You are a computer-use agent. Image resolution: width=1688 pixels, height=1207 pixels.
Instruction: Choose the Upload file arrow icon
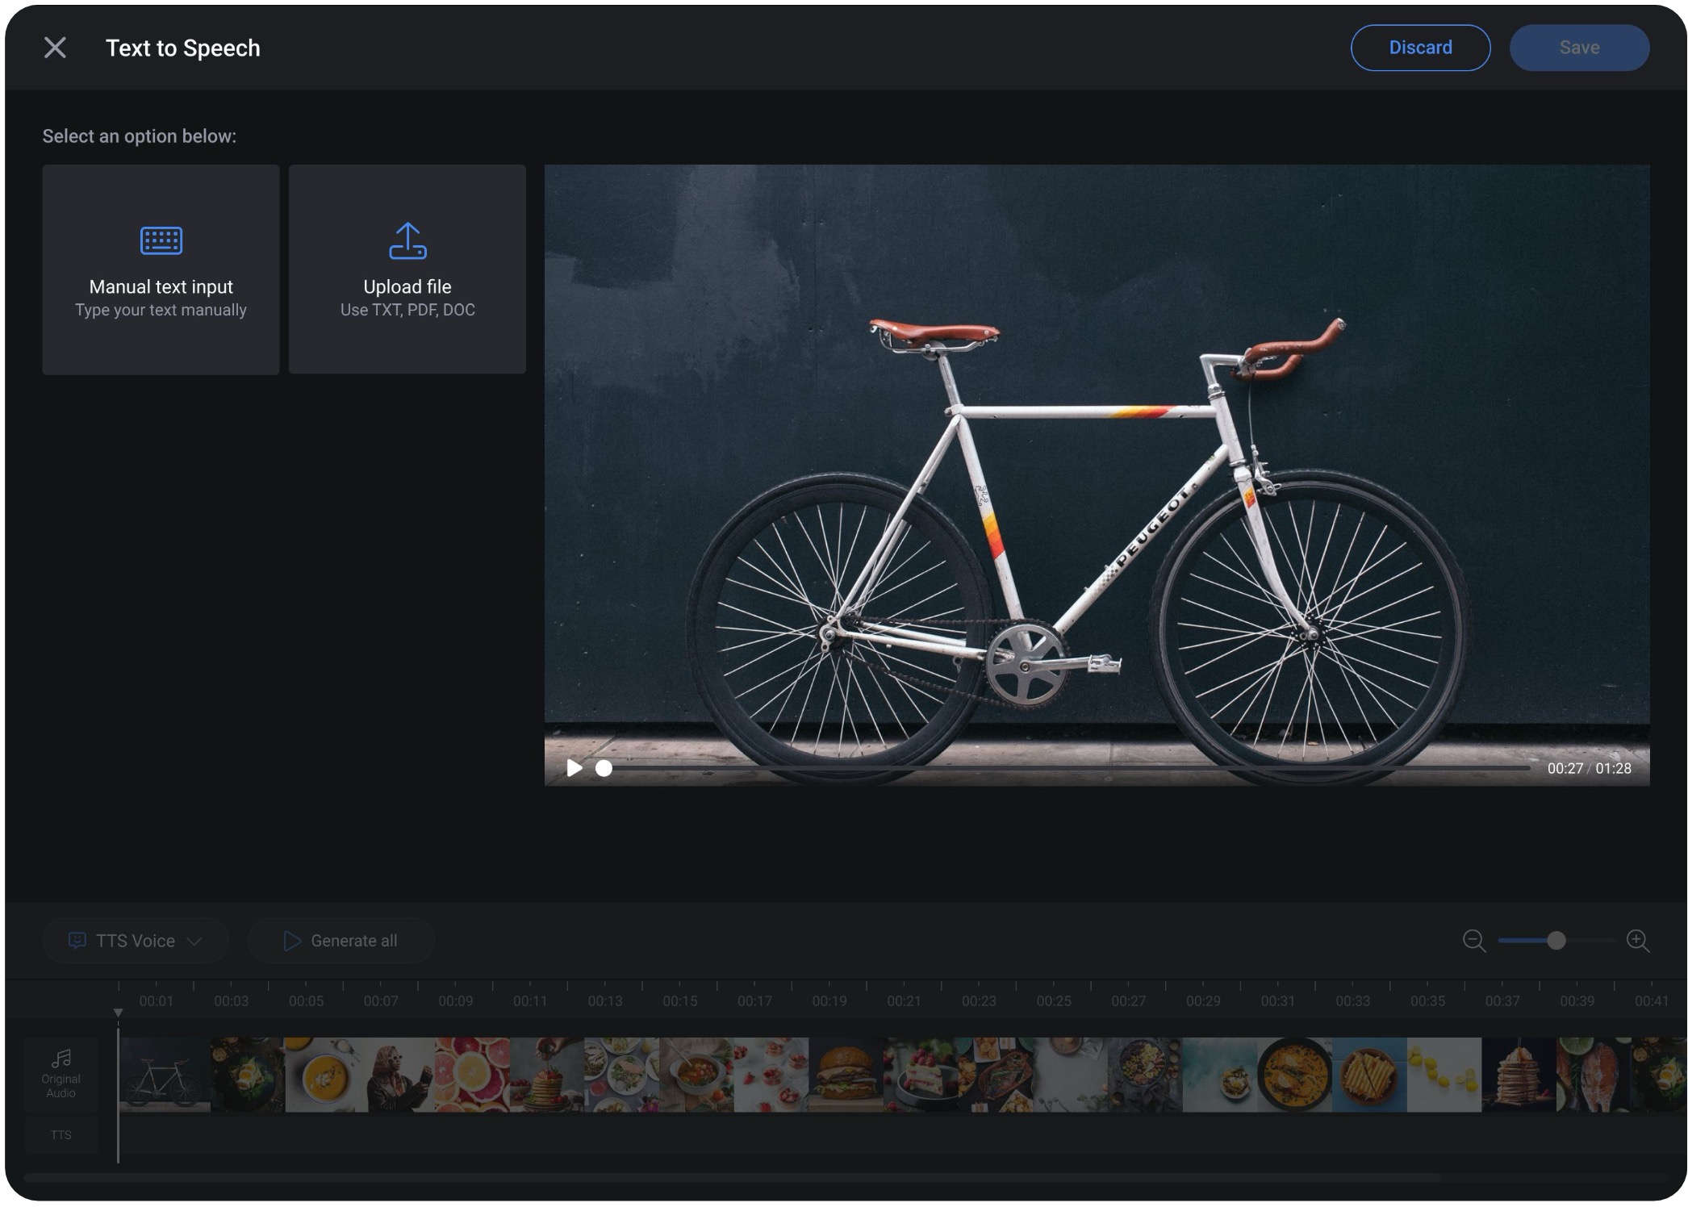pyautogui.click(x=407, y=240)
